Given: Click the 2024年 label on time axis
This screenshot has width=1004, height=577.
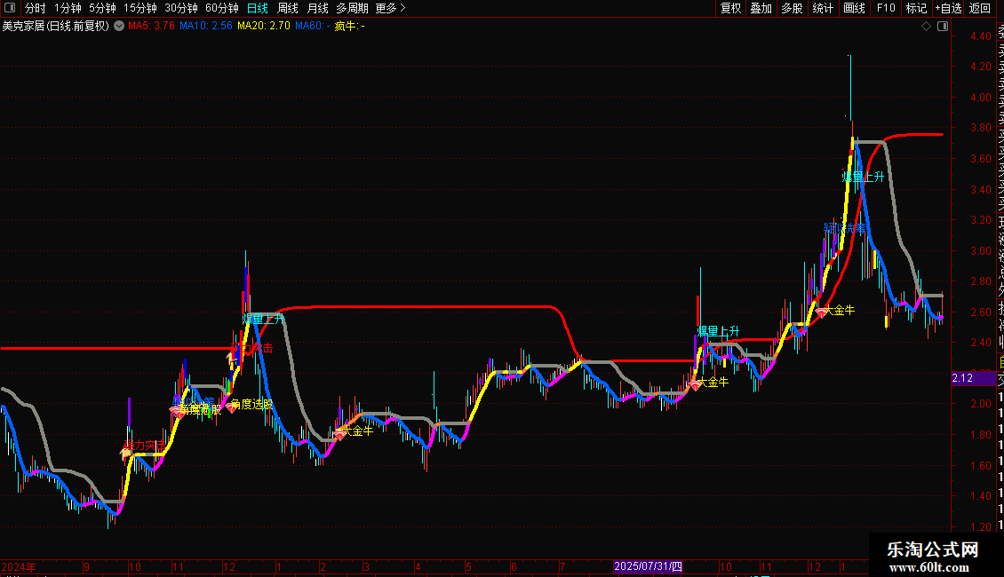Looking at the screenshot, I should click(19, 566).
